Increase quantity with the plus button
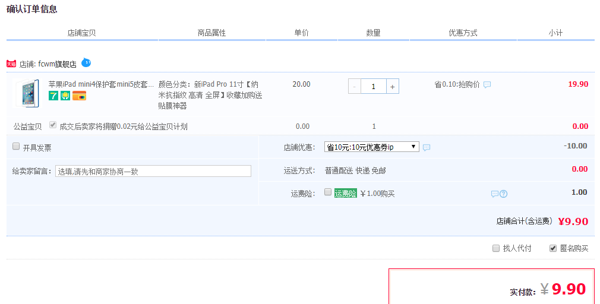The height and width of the screenshot is (304, 600). click(x=392, y=86)
